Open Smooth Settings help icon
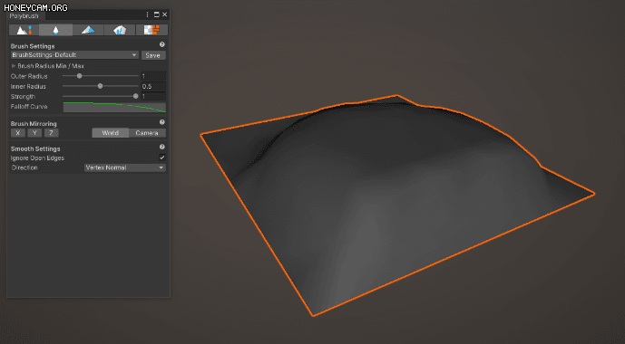625x344 pixels. (x=162, y=148)
